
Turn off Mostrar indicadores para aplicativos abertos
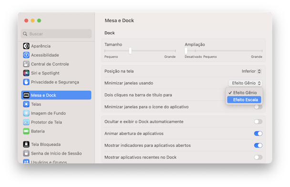[258, 145]
